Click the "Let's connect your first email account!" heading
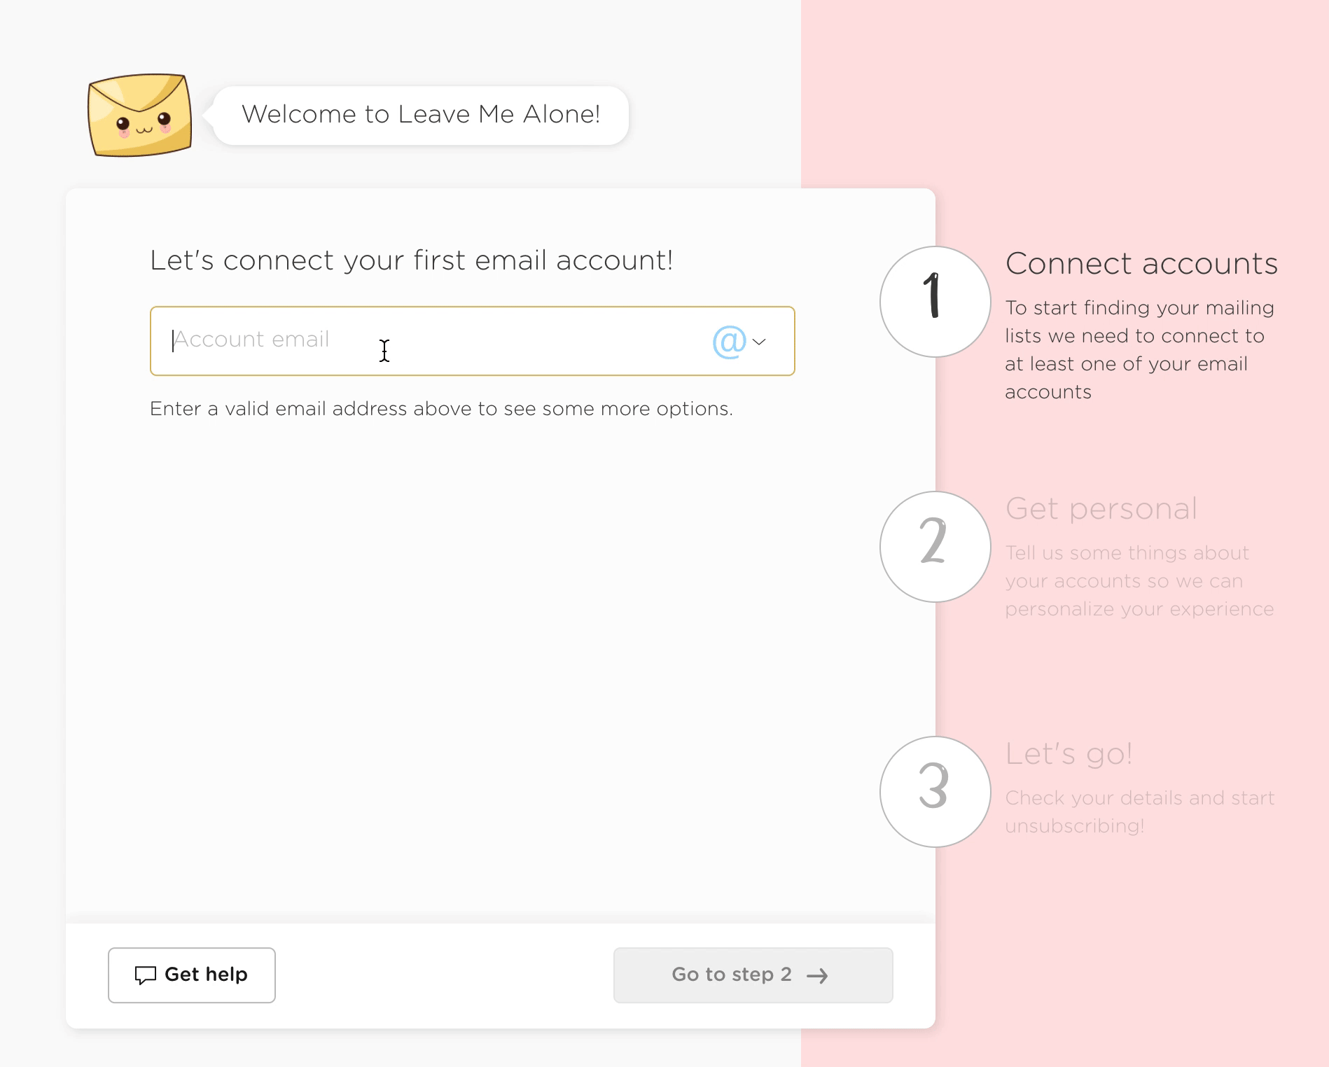 coord(412,260)
